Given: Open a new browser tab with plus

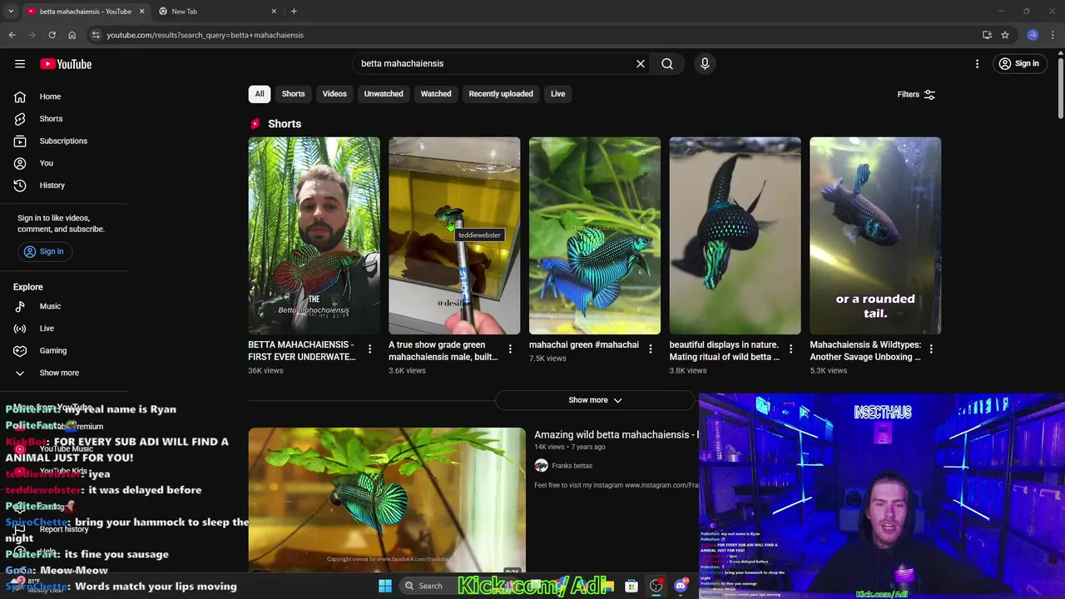Looking at the screenshot, I should coord(294,11).
